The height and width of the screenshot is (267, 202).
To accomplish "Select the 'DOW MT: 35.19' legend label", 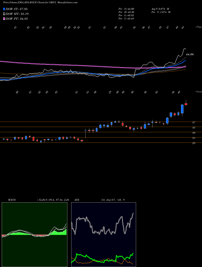I will point(17,14).
